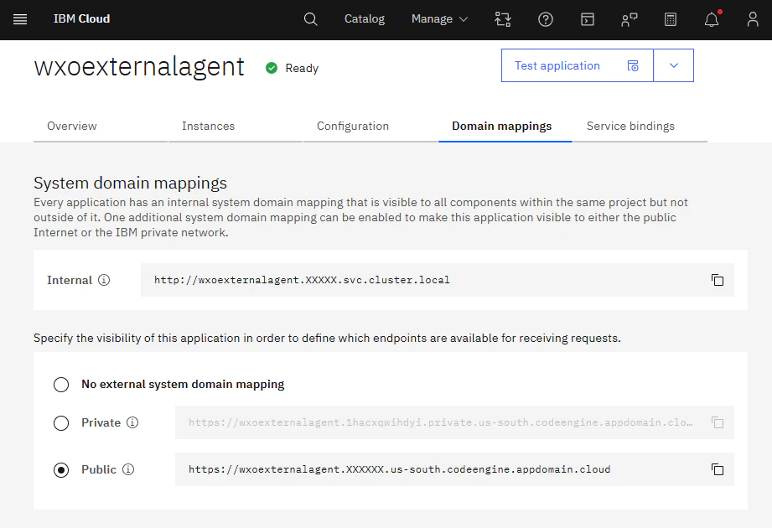This screenshot has width=772, height=528.
Task: Switch to the Service bindings tab
Action: 640,127
